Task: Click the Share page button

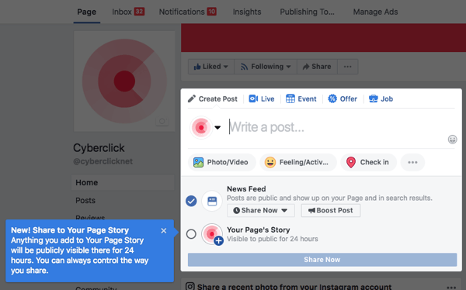Action: click(x=317, y=67)
